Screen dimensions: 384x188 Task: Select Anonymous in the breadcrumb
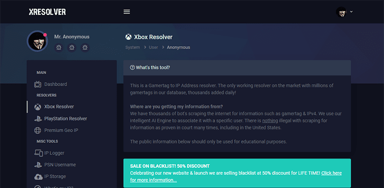coord(178,48)
